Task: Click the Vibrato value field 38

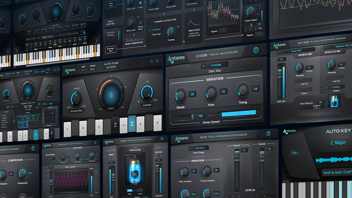Action: [192, 94]
